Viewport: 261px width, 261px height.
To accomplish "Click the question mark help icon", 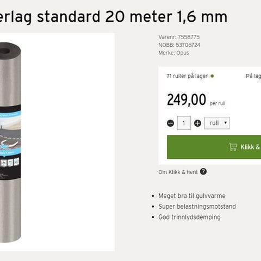I will pos(203,171).
